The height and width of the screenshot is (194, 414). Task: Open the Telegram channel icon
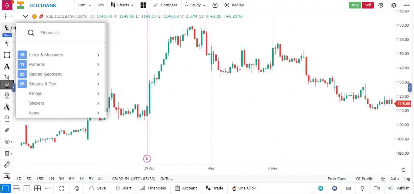pyautogui.click(x=321, y=188)
